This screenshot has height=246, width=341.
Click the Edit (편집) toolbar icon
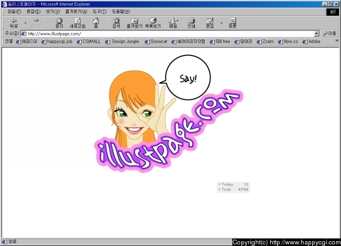point(210,23)
